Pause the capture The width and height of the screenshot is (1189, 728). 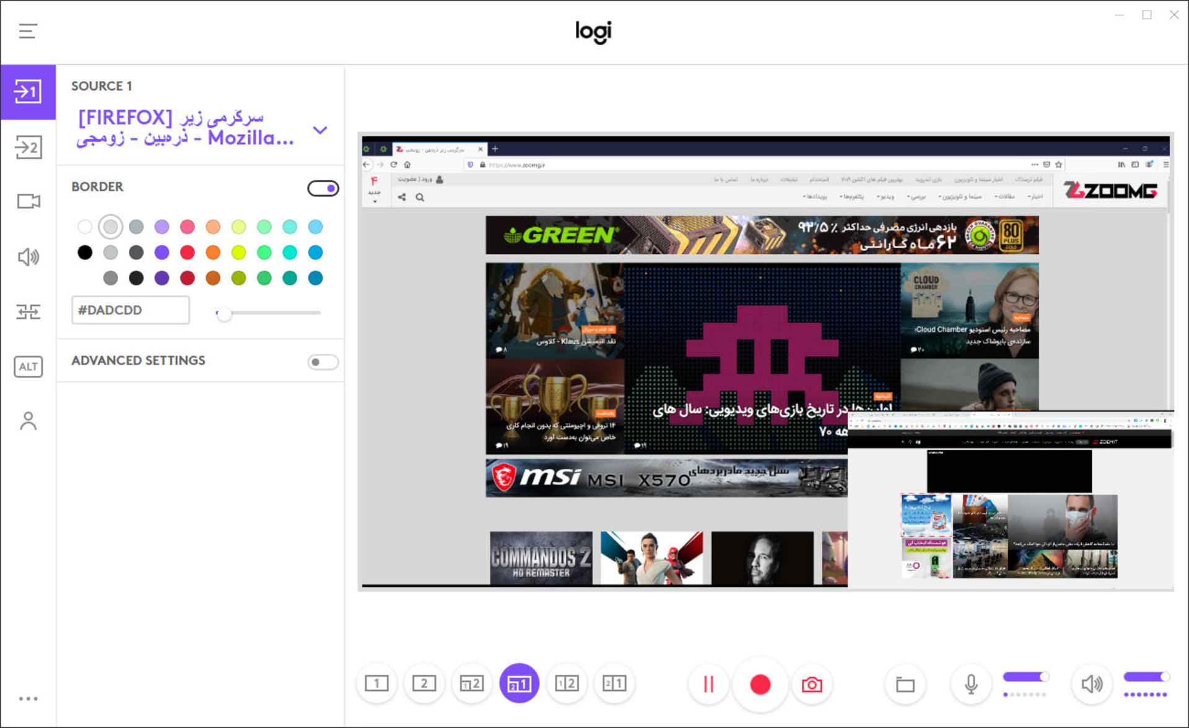pos(708,684)
